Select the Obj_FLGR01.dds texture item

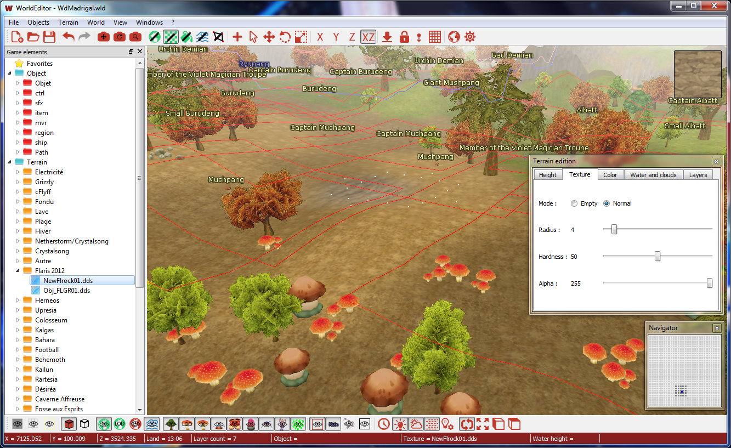(66, 291)
